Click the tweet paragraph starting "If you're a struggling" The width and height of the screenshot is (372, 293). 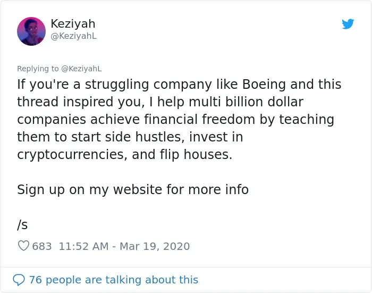[179, 119]
